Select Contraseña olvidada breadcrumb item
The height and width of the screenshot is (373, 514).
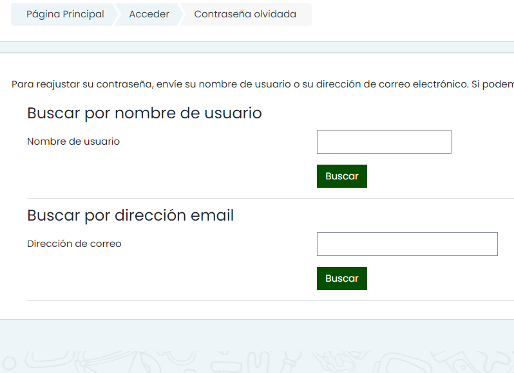pos(245,14)
